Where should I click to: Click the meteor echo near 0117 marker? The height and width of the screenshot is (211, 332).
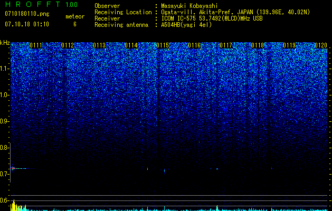pos(217,169)
